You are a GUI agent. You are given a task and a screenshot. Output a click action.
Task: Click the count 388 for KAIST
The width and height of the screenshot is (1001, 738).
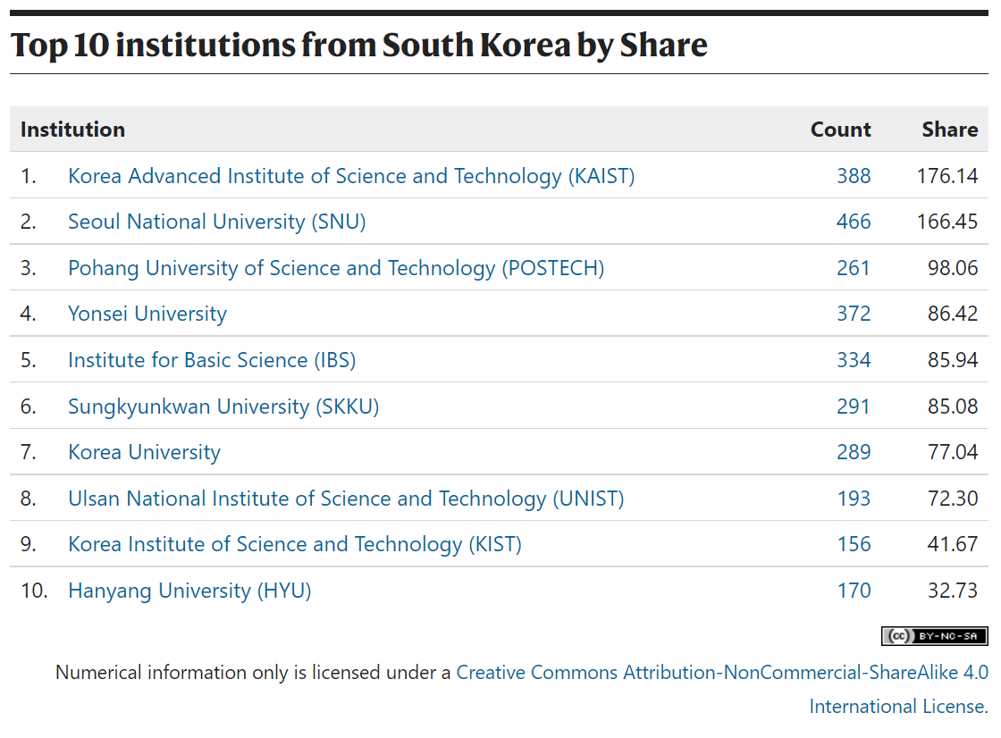pyautogui.click(x=856, y=176)
